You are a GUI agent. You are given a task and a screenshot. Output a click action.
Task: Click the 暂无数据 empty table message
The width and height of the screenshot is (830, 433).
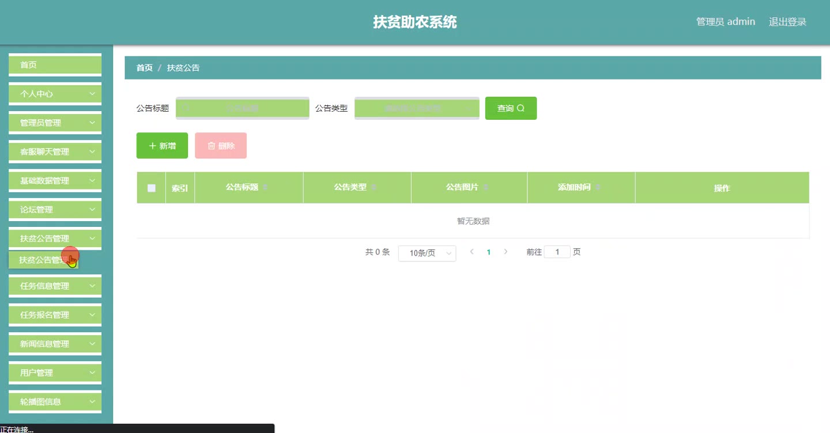click(x=473, y=221)
